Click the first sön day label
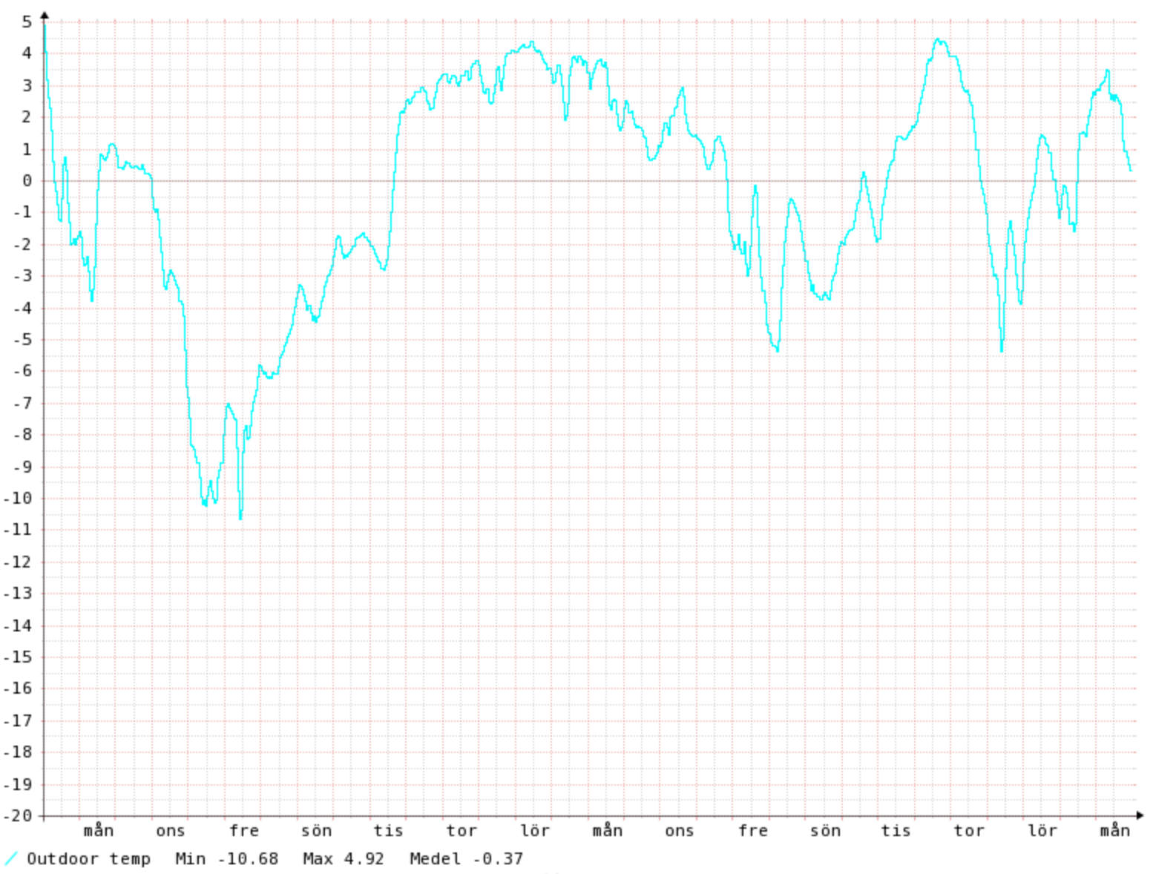The width and height of the screenshot is (1153, 874). 316,831
